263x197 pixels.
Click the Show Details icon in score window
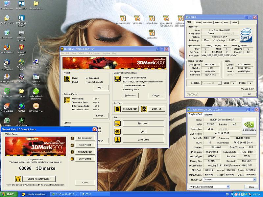pyautogui.click(x=72, y=159)
